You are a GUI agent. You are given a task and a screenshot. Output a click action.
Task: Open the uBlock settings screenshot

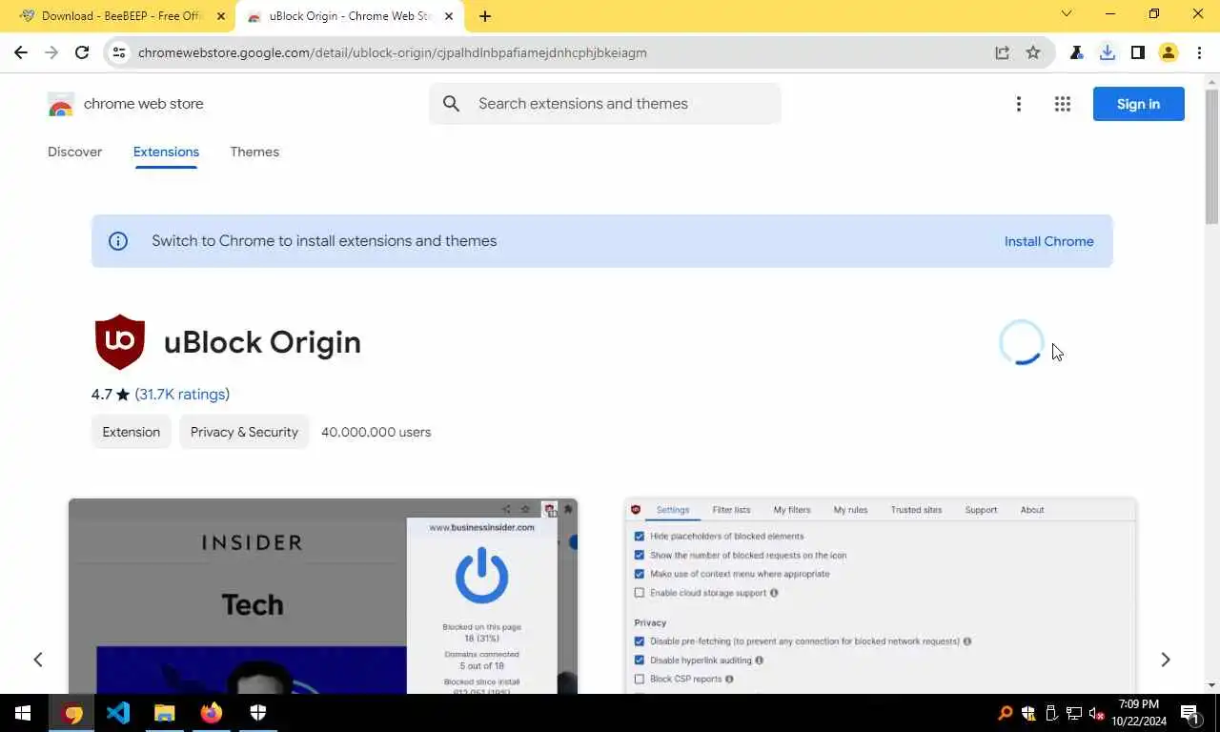(881, 596)
